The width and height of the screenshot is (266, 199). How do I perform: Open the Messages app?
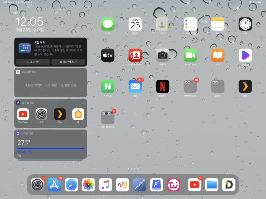(x=108, y=24)
